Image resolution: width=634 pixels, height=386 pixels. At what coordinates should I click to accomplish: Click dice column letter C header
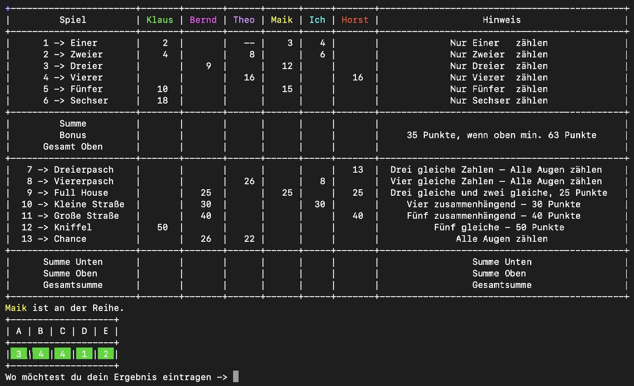(x=62, y=331)
